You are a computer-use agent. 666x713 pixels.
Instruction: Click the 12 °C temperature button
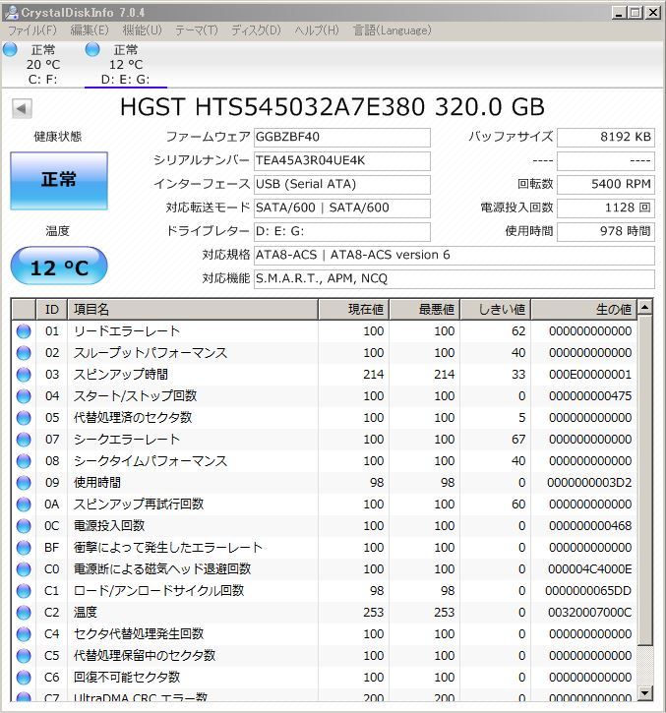pos(59,267)
